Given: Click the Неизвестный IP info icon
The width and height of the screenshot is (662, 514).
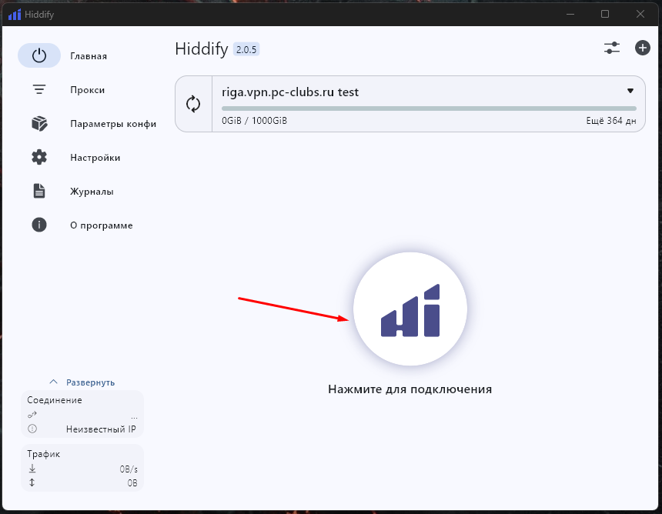Looking at the screenshot, I should point(32,429).
